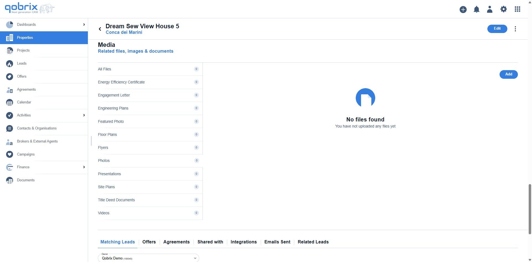Click the Leads flame icon
Screen dimensions: 532x262
coord(9,64)
